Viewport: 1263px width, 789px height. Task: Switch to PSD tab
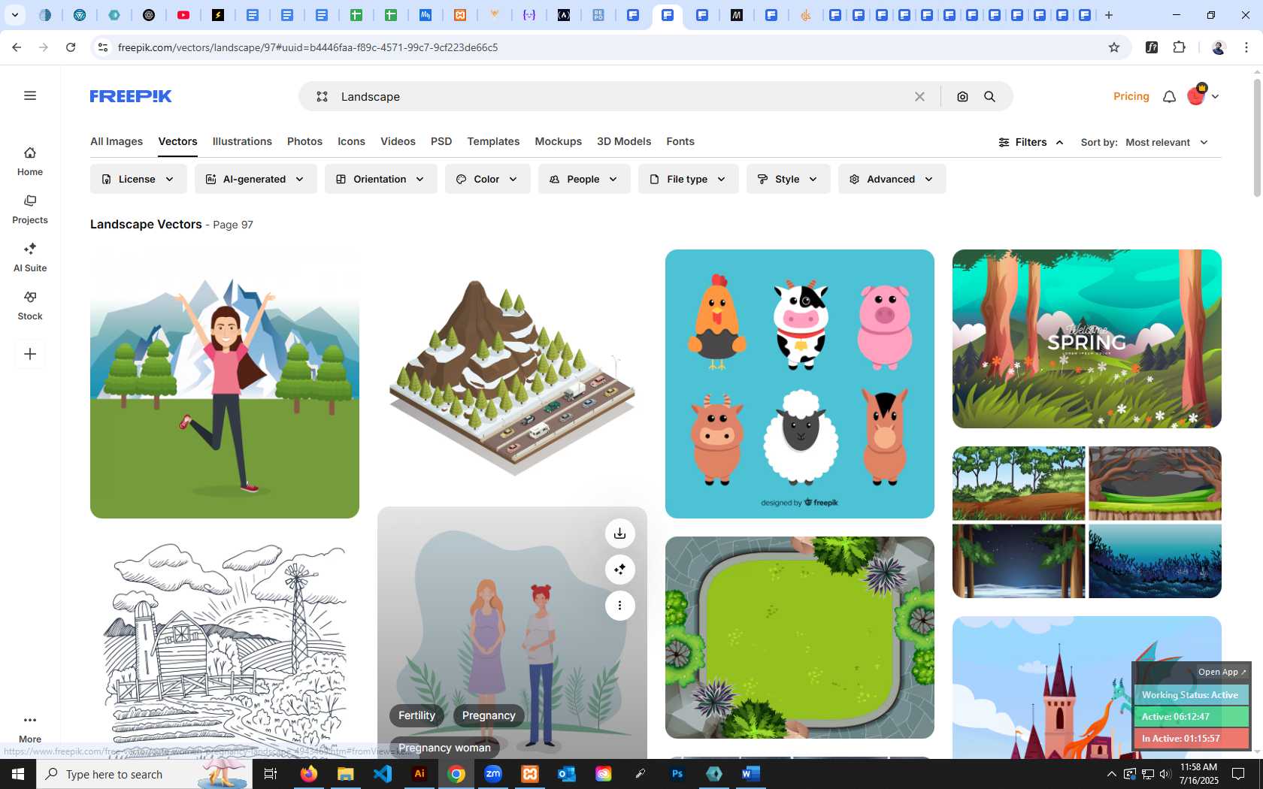441,141
